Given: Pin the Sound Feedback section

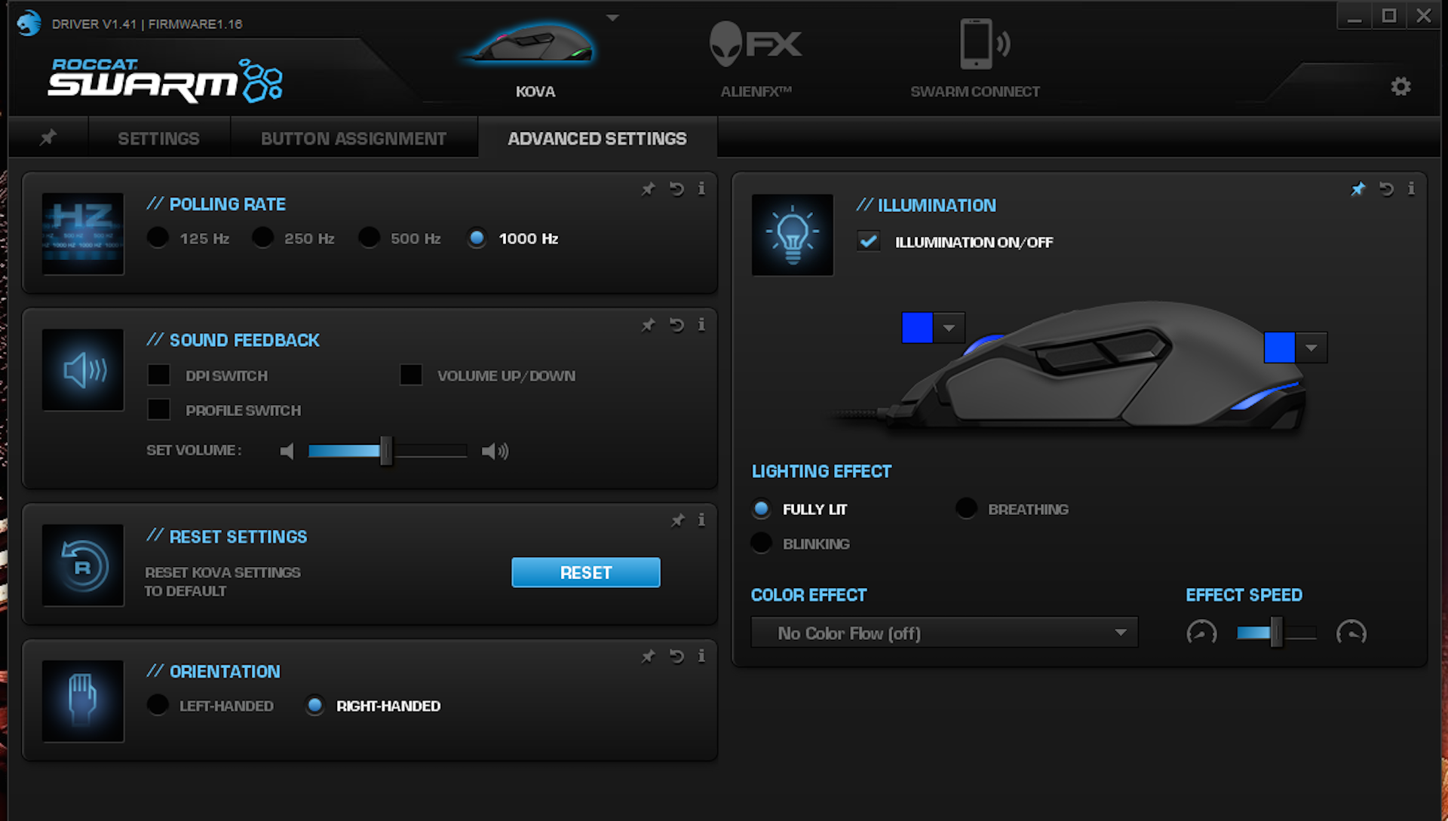Looking at the screenshot, I should 648,325.
